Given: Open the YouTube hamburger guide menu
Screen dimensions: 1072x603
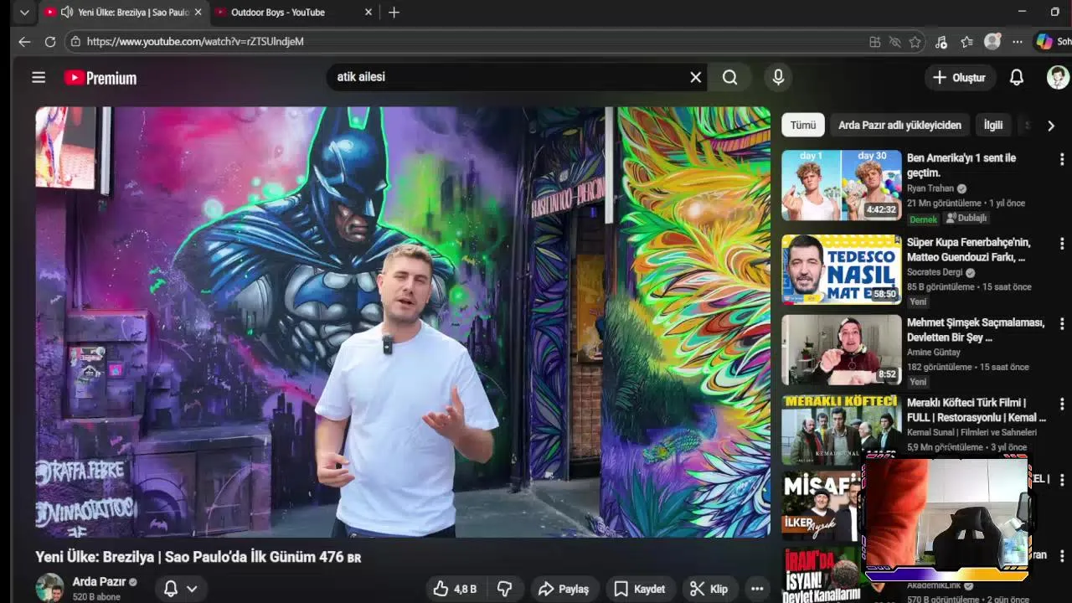Looking at the screenshot, I should pos(39,77).
